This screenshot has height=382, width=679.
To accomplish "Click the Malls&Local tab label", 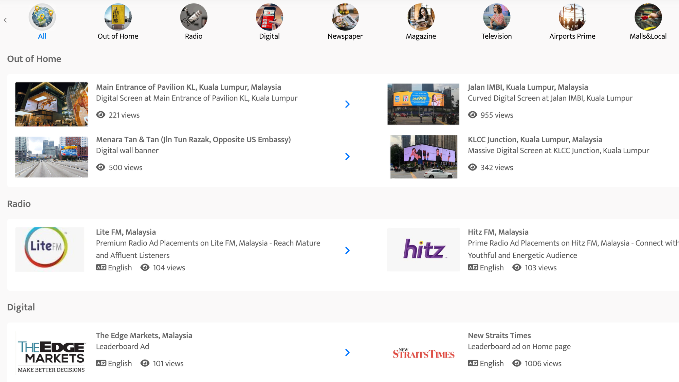I will [x=648, y=36].
